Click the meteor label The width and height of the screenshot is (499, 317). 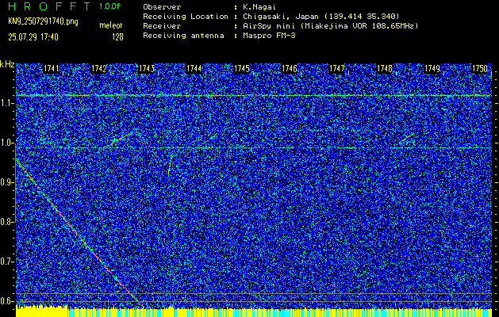111,25
